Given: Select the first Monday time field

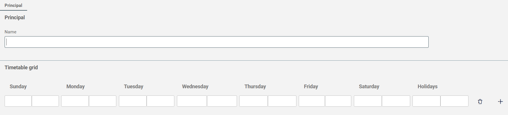Looking at the screenshot, I should 75,101.
